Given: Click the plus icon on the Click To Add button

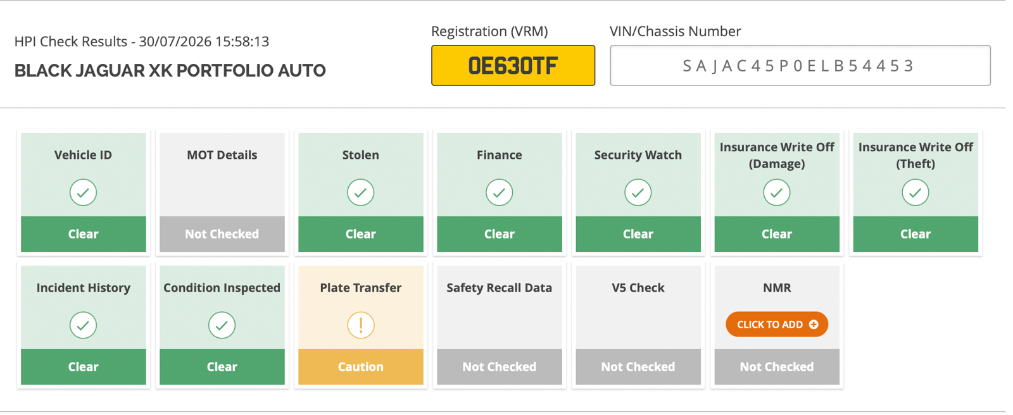Looking at the screenshot, I should coord(814,325).
